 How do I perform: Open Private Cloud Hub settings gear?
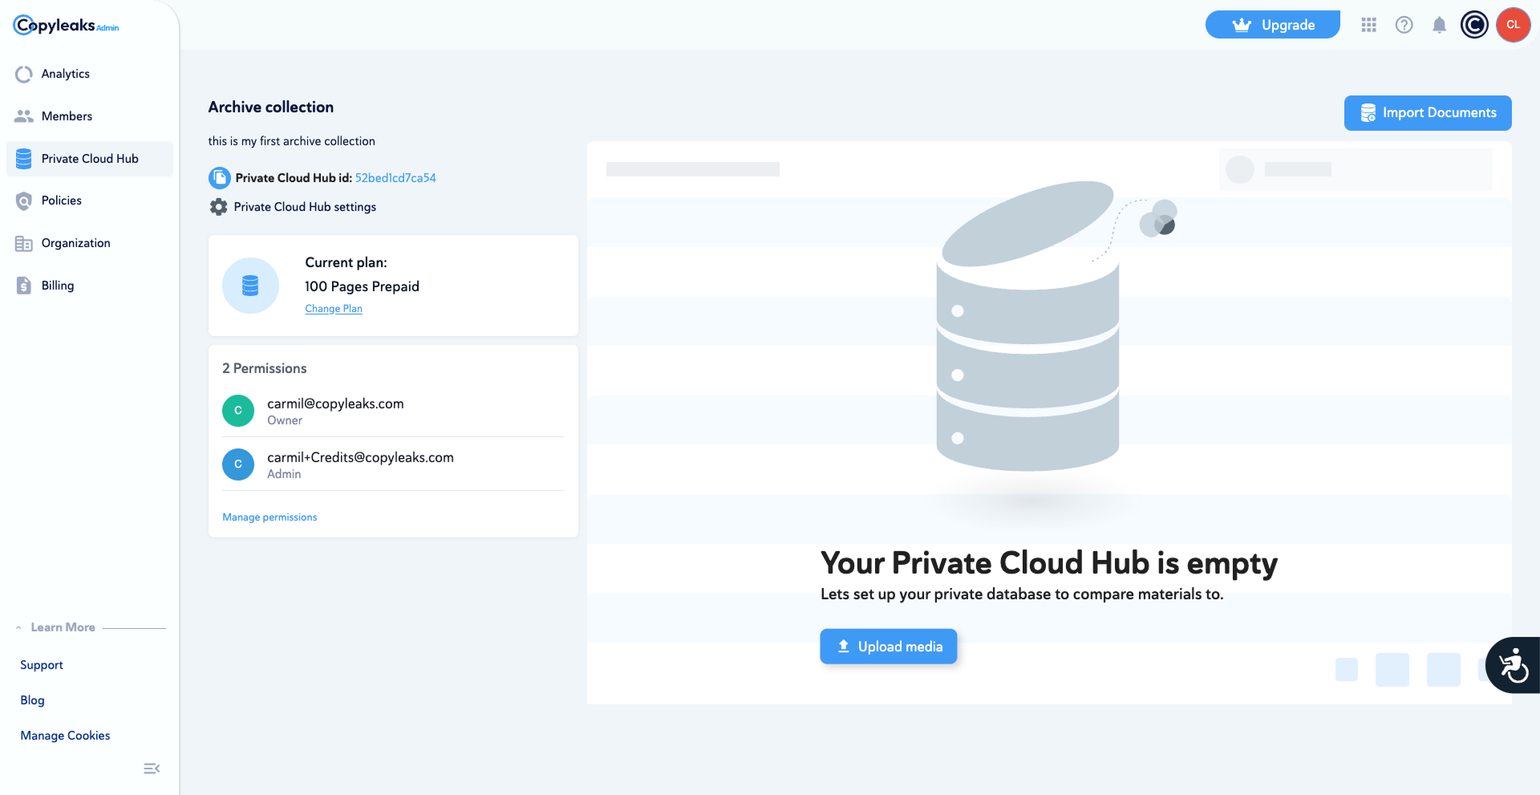tap(218, 207)
